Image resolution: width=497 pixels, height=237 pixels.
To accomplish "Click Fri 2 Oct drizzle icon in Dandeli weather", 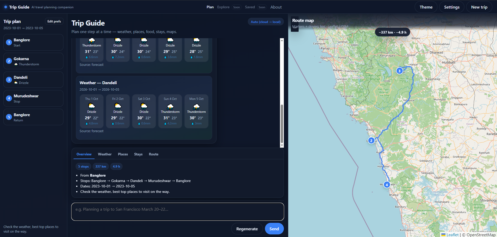I will click(118, 106).
